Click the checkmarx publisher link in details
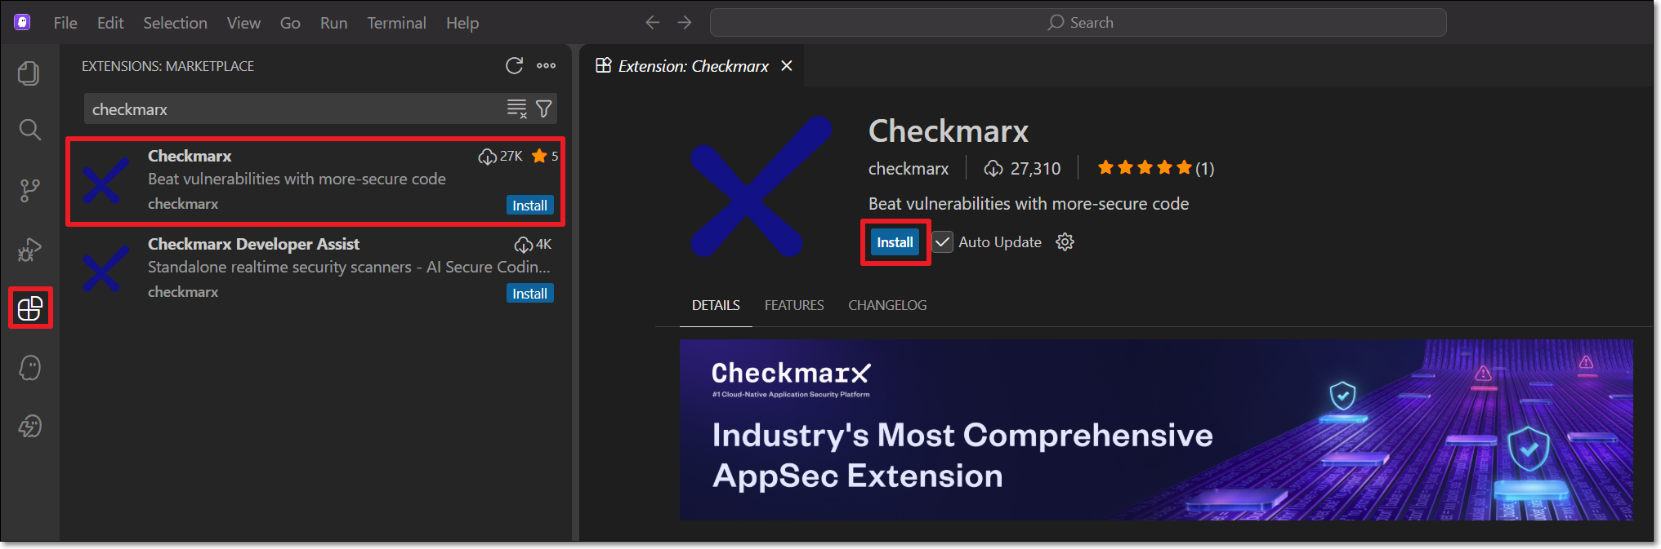The height and width of the screenshot is (549, 1661). coord(909,169)
